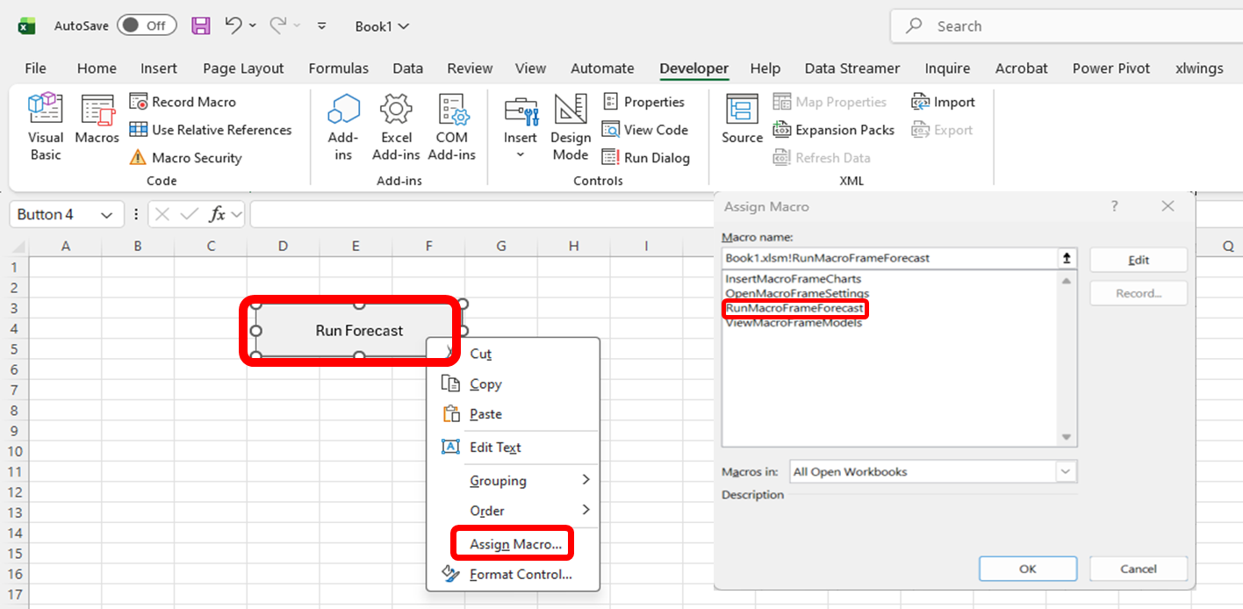Open Excel Add-ins
The image size is (1243, 609).
pyautogui.click(x=396, y=127)
